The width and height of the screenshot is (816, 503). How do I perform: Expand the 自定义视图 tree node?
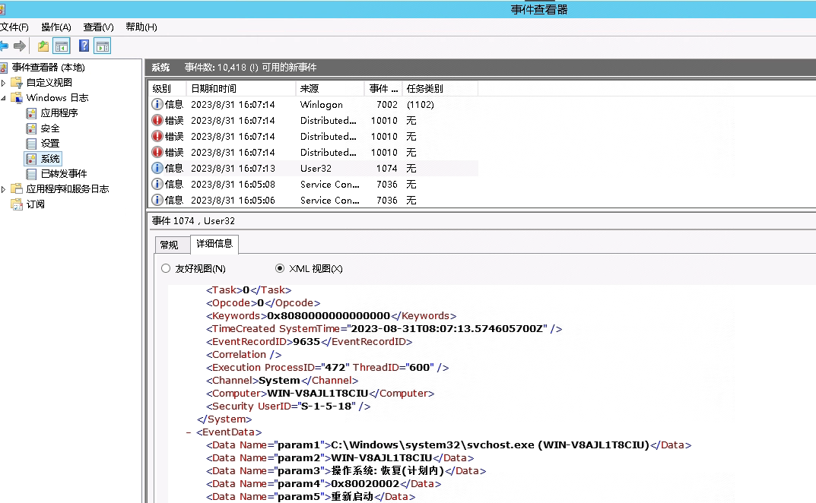pyautogui.click(x=4, y=83)
